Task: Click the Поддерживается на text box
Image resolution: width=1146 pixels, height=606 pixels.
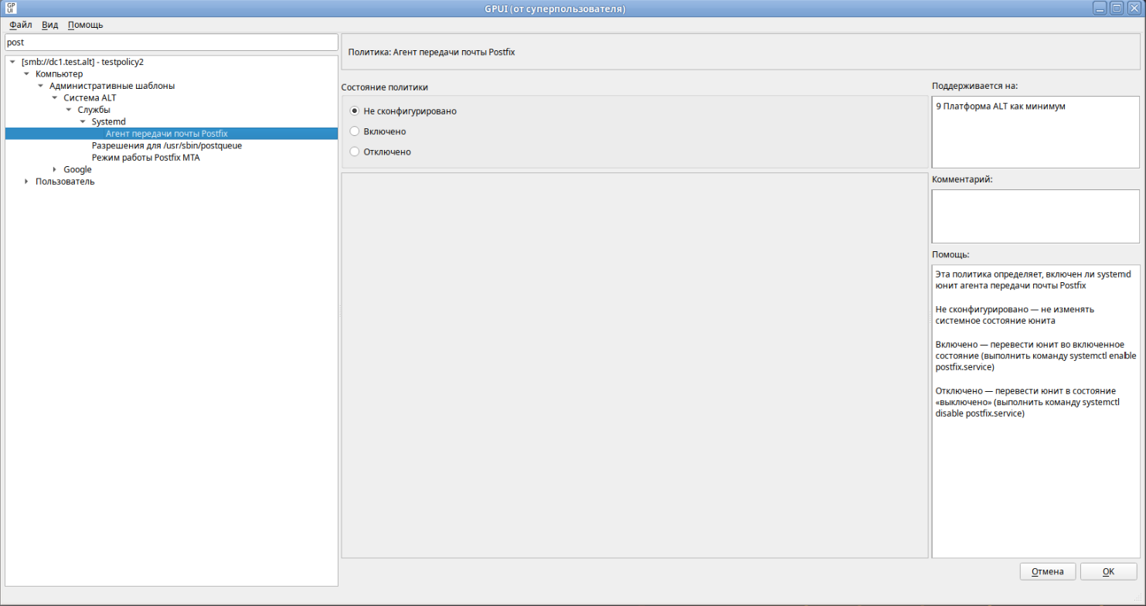Action: point(1035,131)
